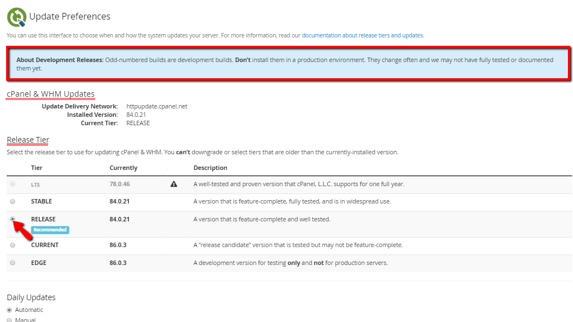Viewport: 573px width, 322px height.
Task: Select the STABLE release tier radio button
Action: 13,201
